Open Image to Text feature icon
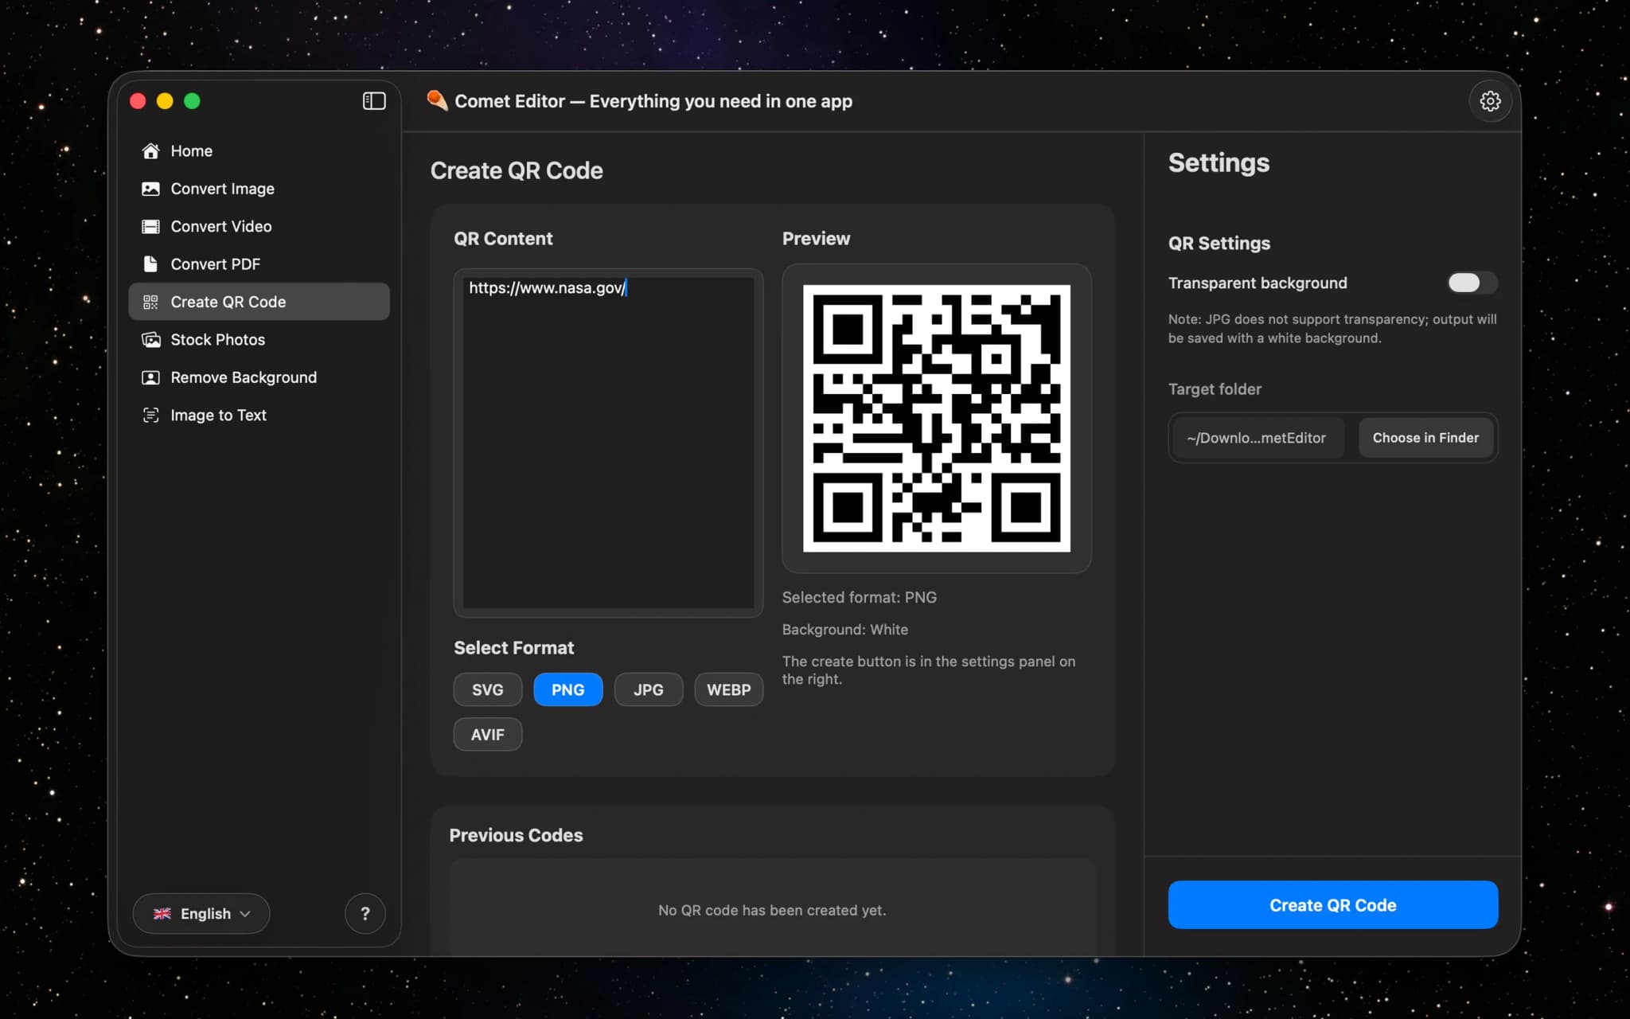This screenshot has height=1019, width=1630. (x=151, y=415)
